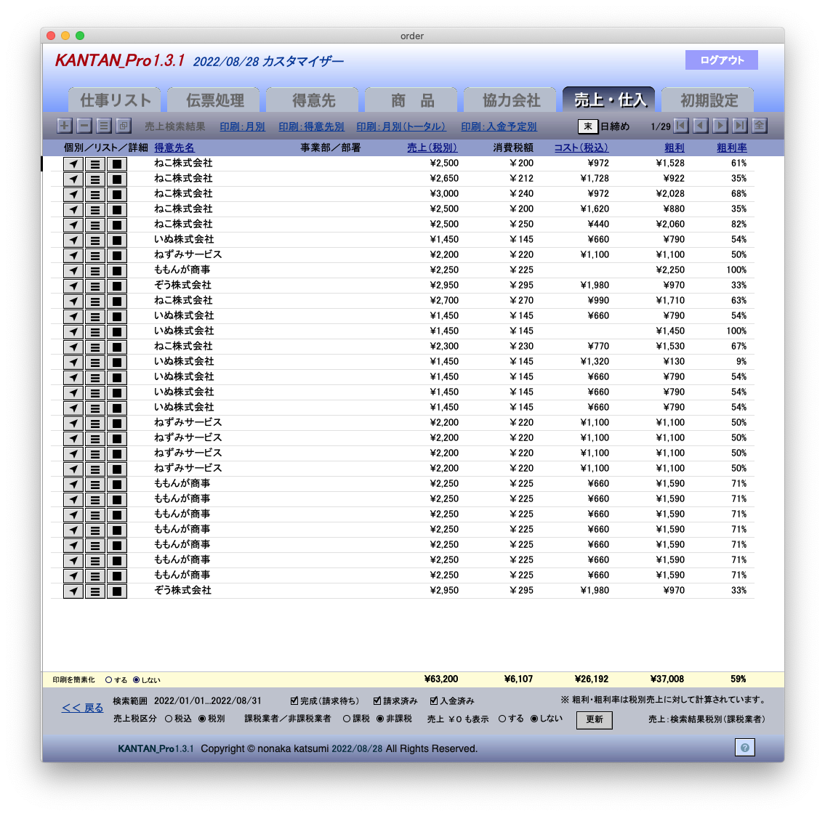Click 印刷:月別(トータル) link

401,126
